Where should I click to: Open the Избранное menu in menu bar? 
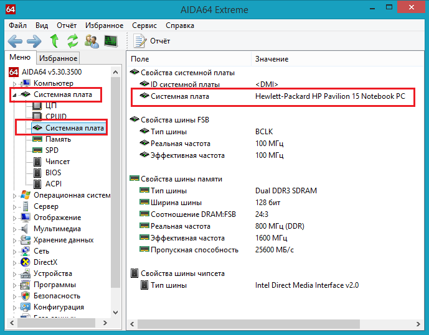click(x=104, y=25)
